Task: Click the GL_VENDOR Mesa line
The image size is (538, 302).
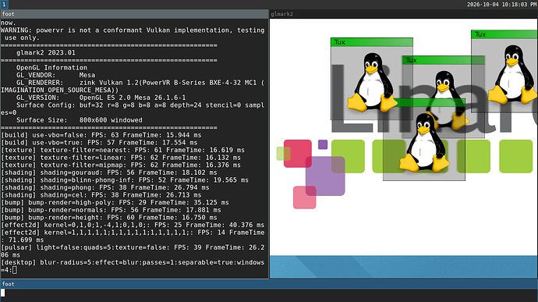Action: tap(55, 75)
